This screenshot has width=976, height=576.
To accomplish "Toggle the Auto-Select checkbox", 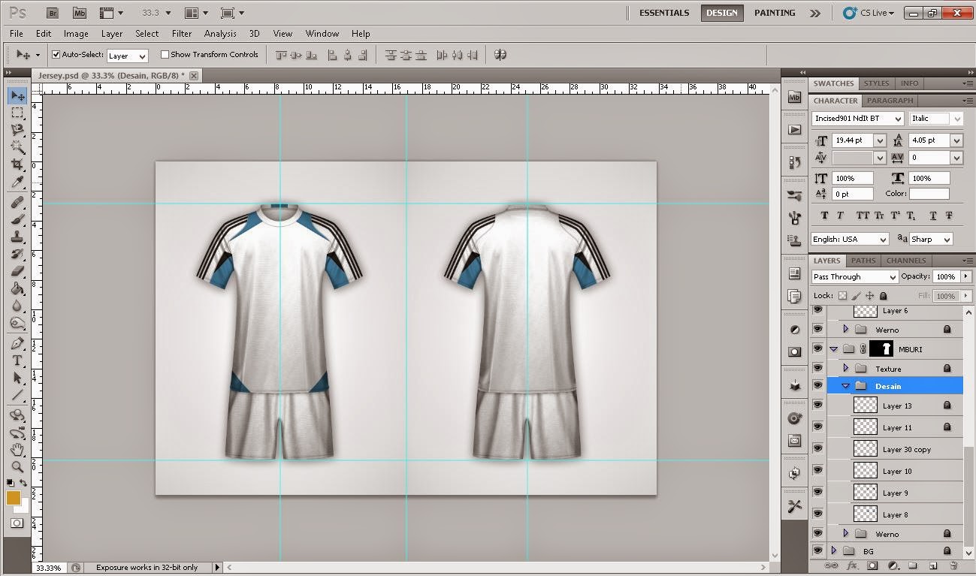I will coord(56,55).
